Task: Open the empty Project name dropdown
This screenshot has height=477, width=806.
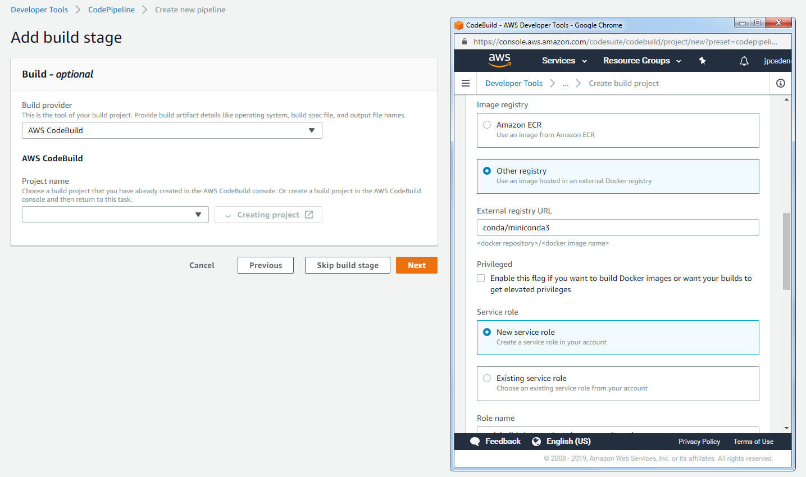Action: tap(115, 215)
